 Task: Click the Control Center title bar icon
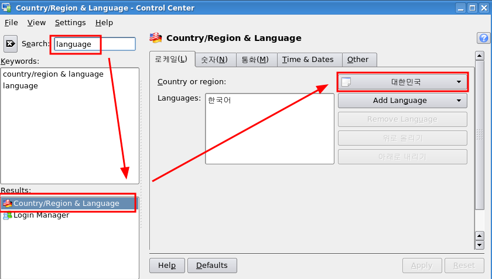tap(6, 8)
